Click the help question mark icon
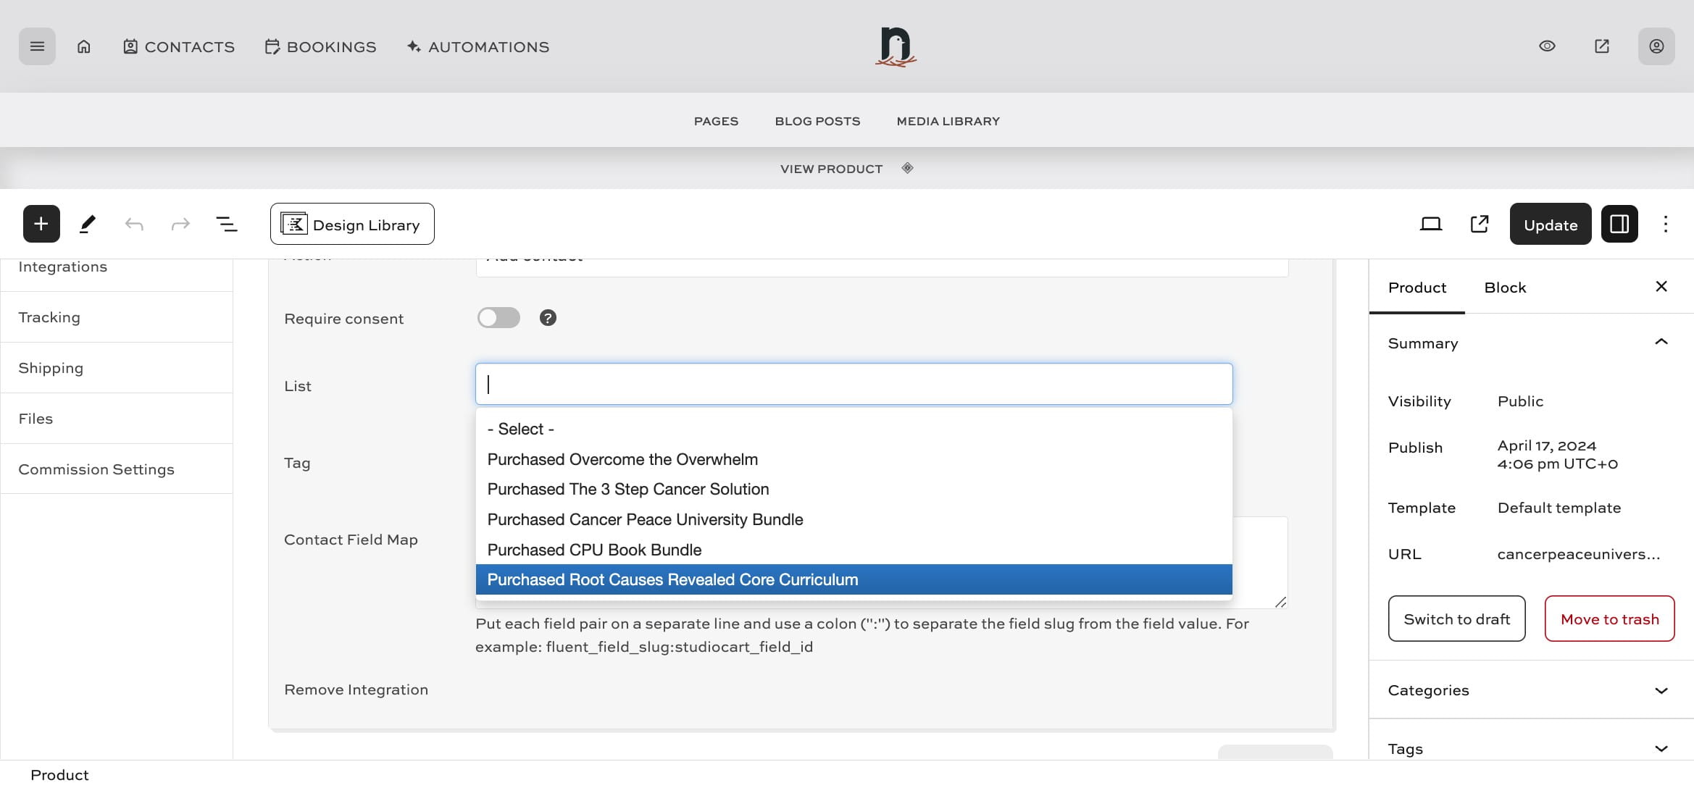The height and width of the screenshot is (788, 1694). 548,318
